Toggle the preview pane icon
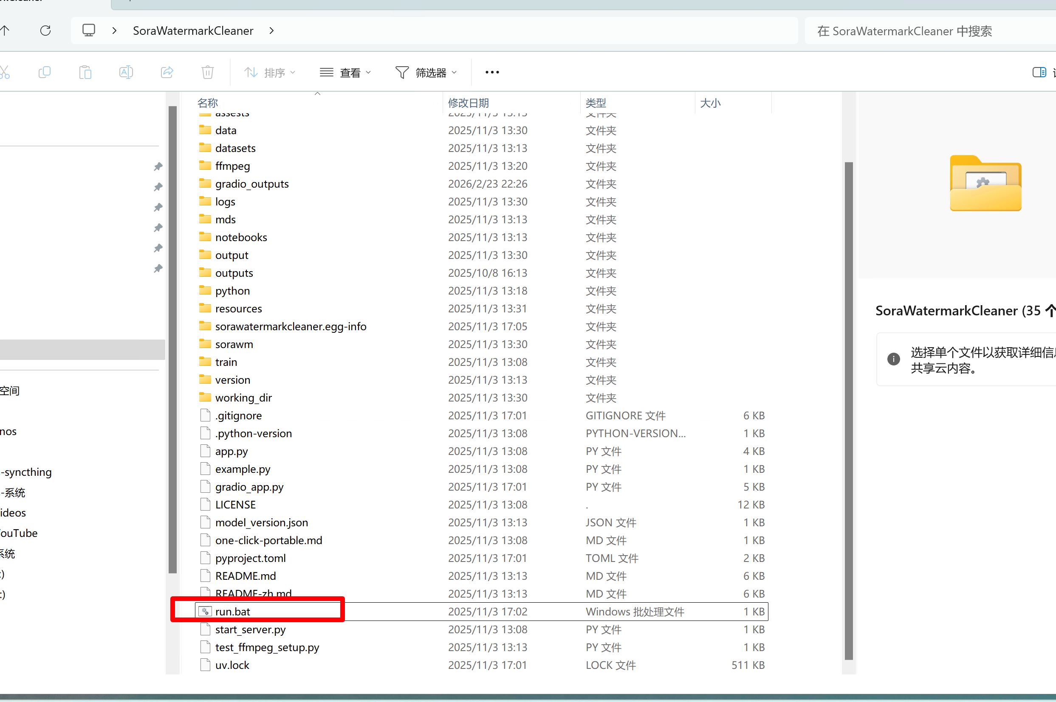Screen dimensions: 1056x702 point(1039,72)
